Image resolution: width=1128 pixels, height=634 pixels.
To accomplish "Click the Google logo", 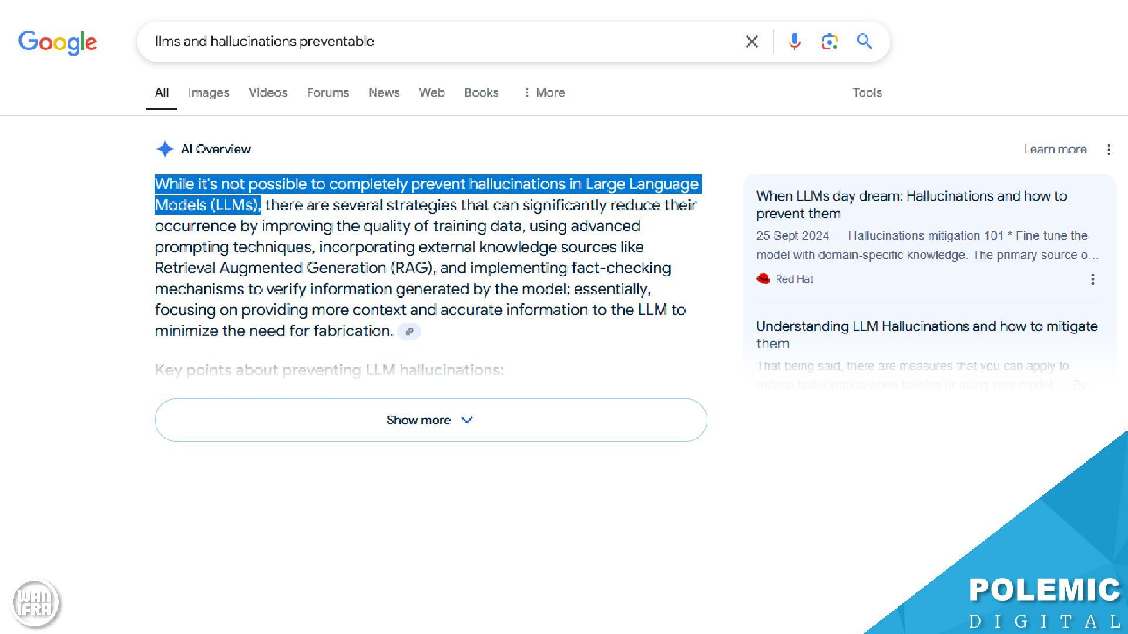I will [x=58, y=42].
